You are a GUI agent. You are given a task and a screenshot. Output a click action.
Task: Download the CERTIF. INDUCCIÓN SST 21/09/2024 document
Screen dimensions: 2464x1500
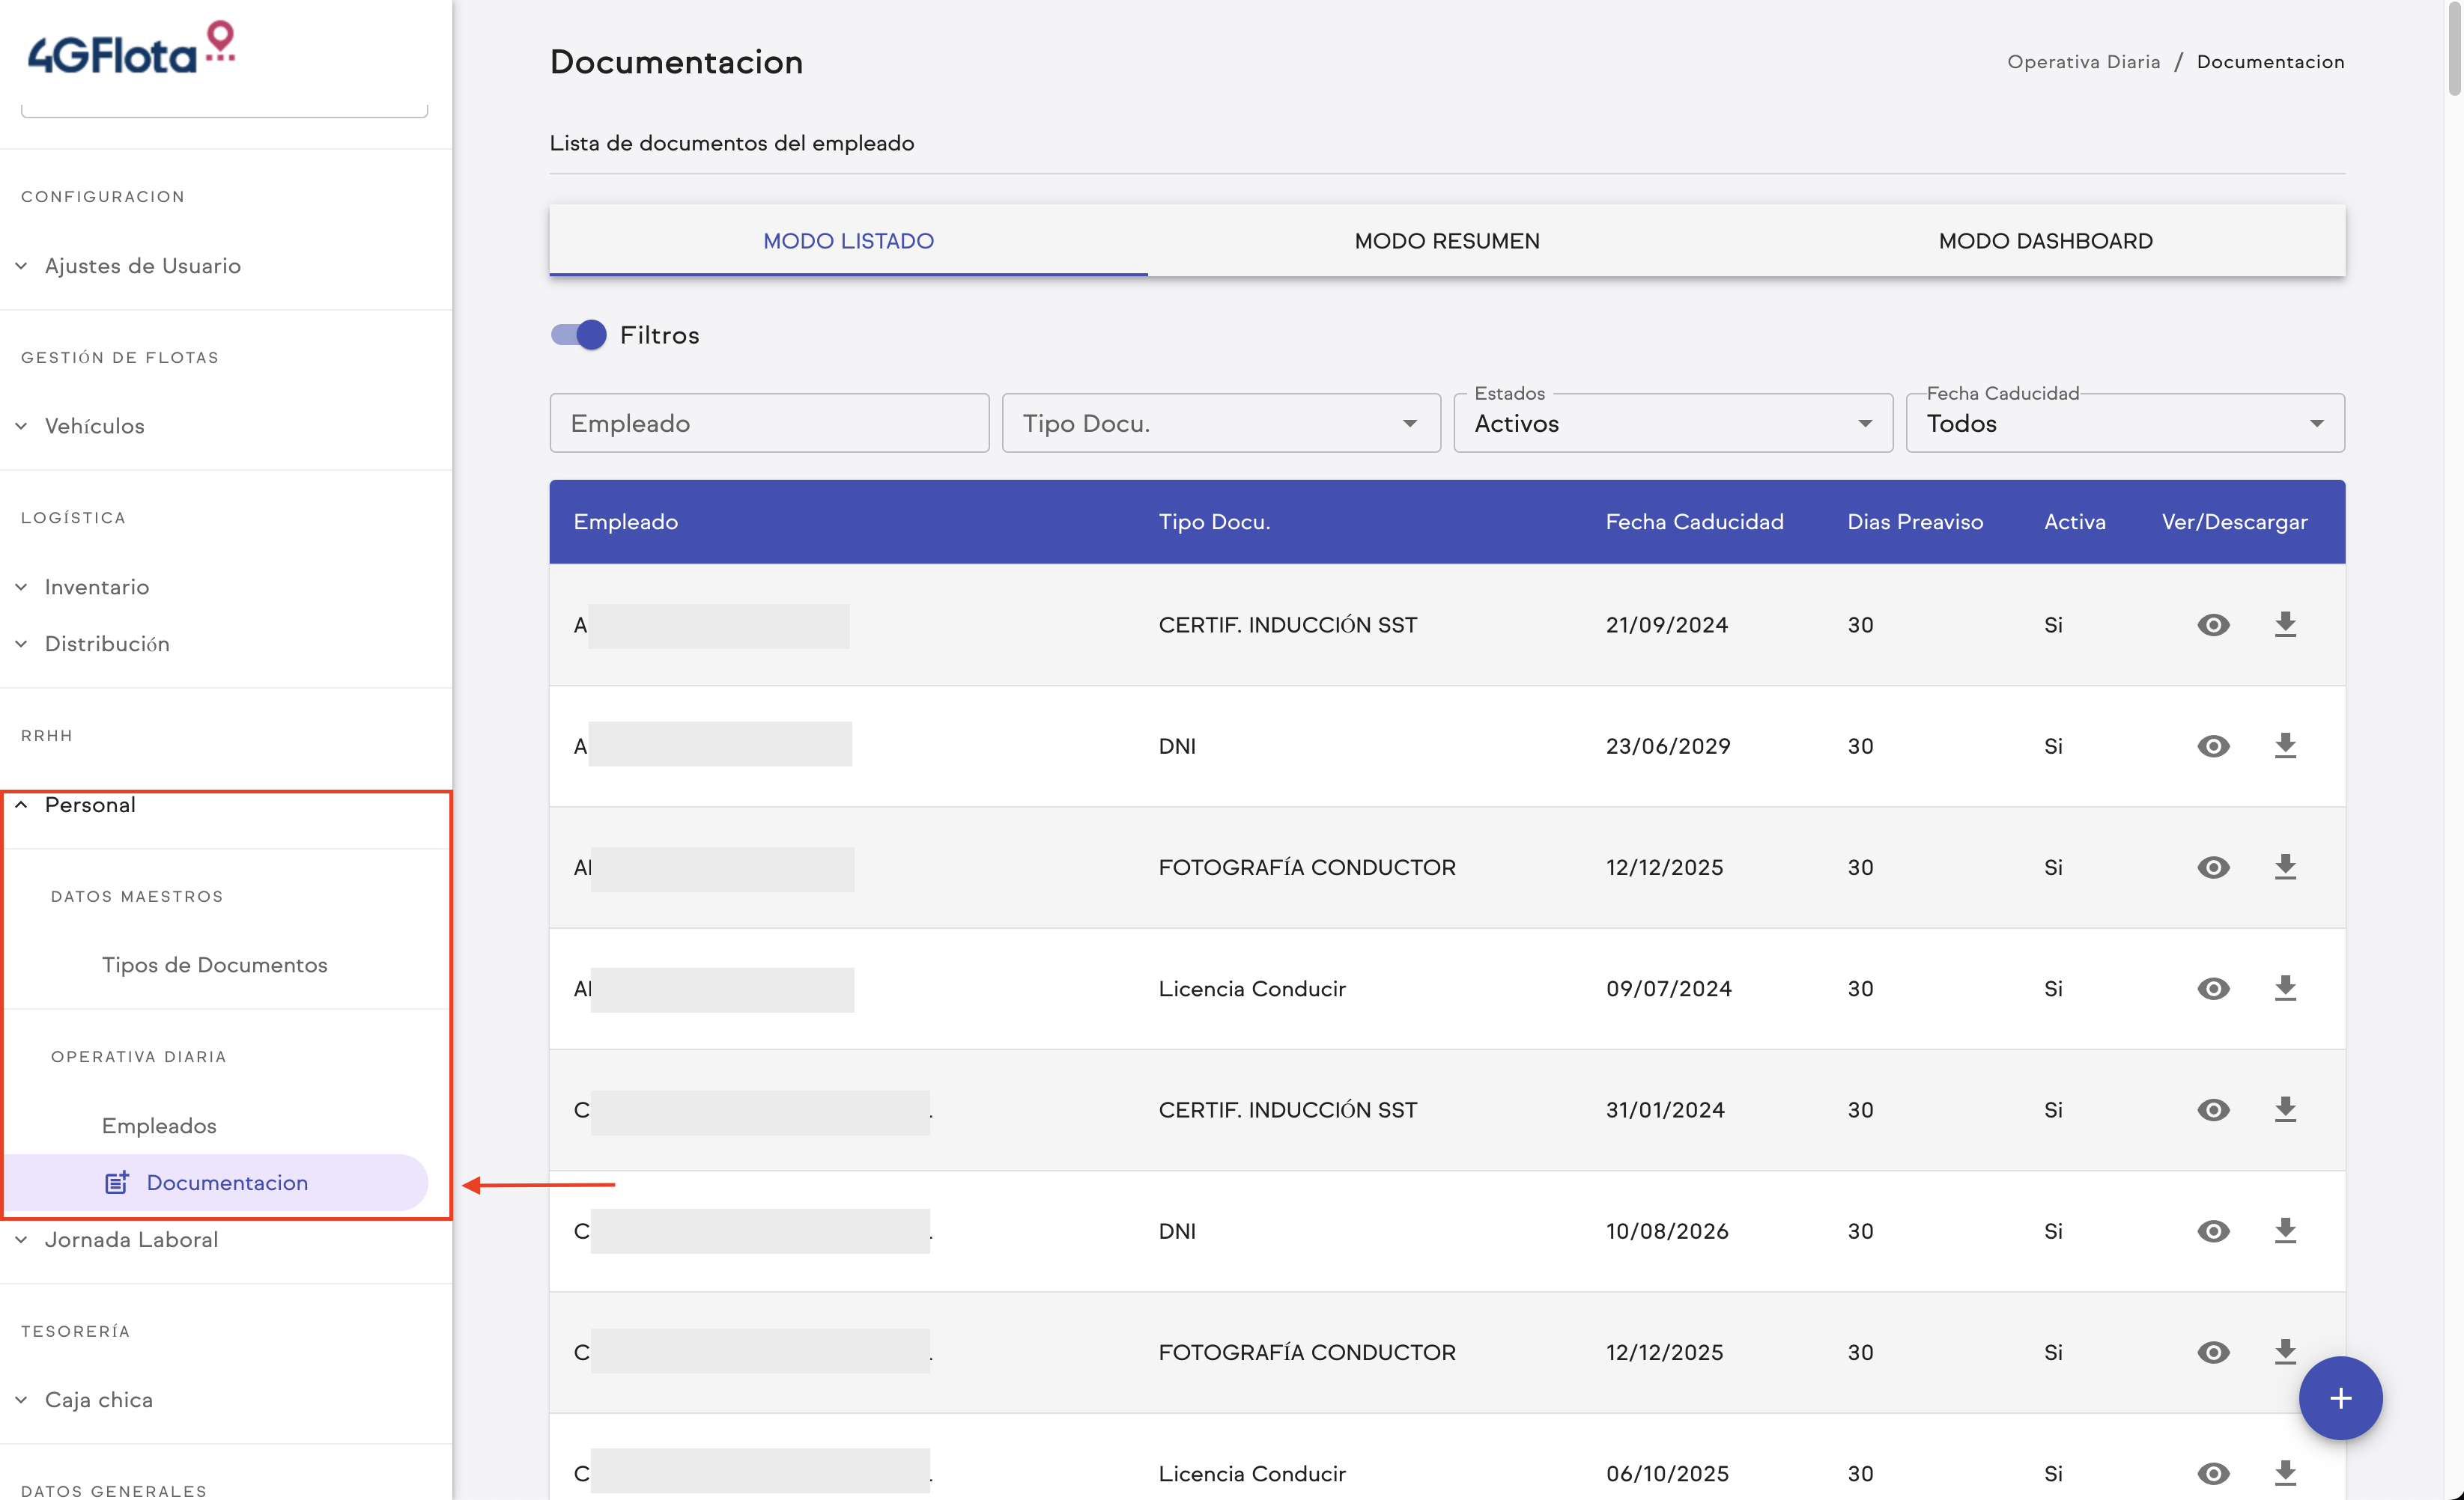point(2284,624)
